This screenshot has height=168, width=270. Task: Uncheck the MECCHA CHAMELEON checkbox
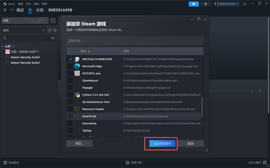click(x=70, y=59)
